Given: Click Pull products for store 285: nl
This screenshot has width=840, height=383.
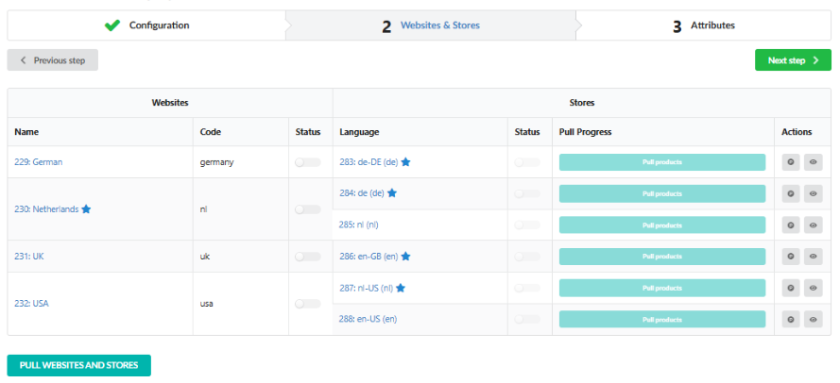Looking at the screenshot, I should [662, 225].
